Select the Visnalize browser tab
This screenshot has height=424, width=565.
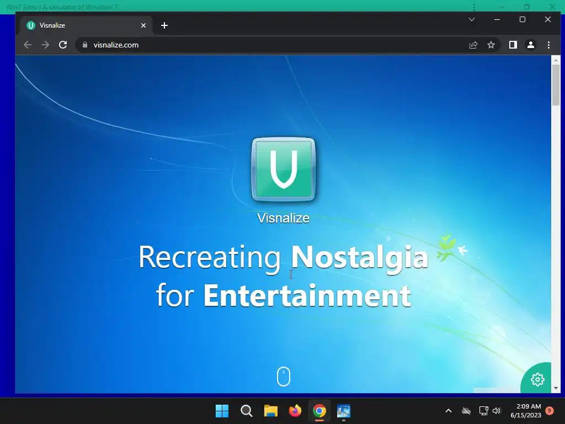[87, 25]
